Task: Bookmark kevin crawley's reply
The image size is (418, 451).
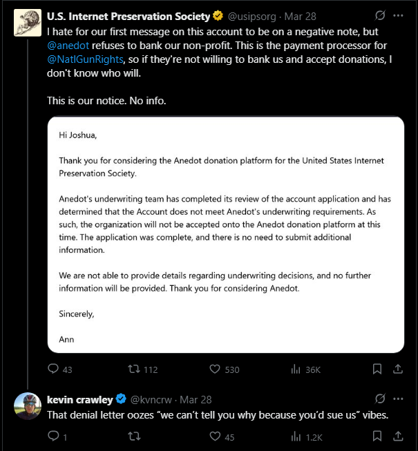Action: (377, 436)
